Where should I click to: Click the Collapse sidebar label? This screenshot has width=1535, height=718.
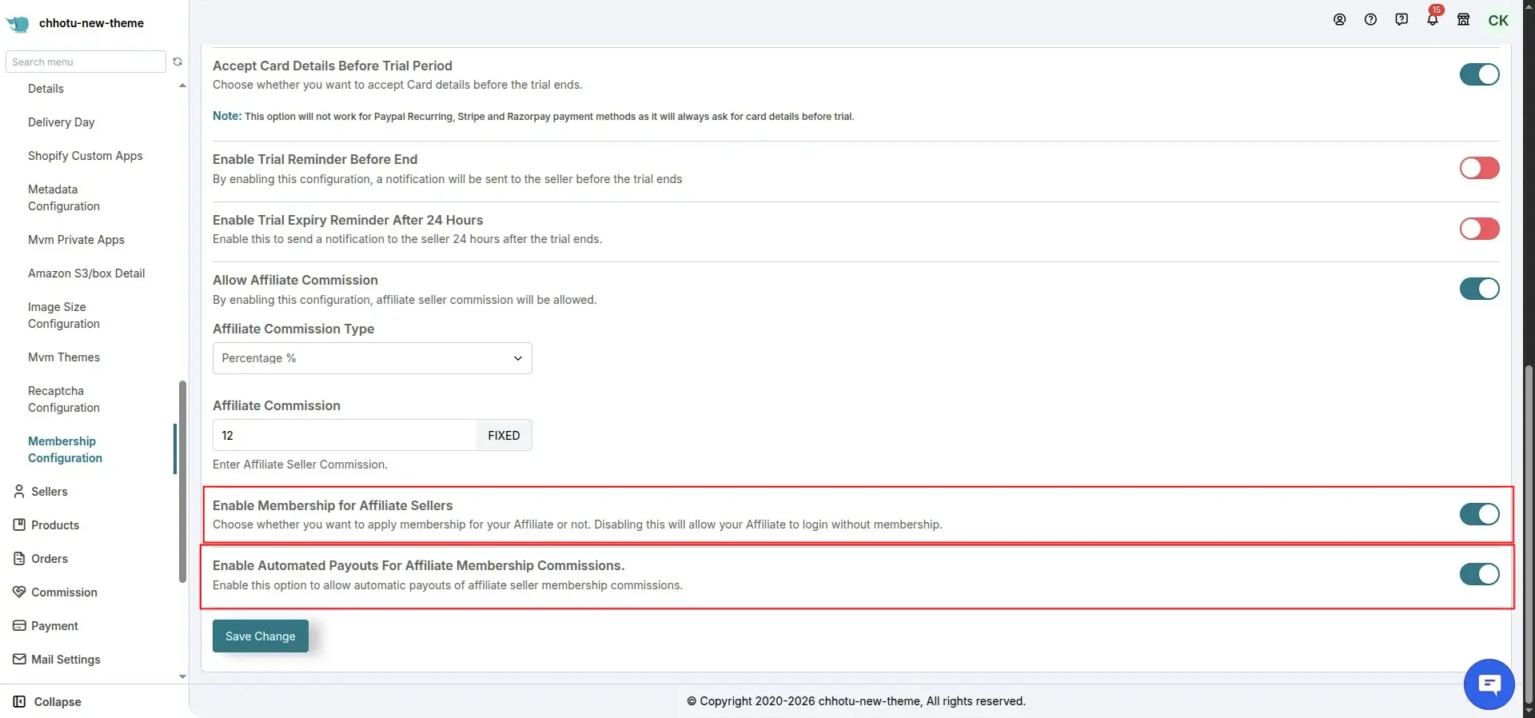tap(58, 702)
